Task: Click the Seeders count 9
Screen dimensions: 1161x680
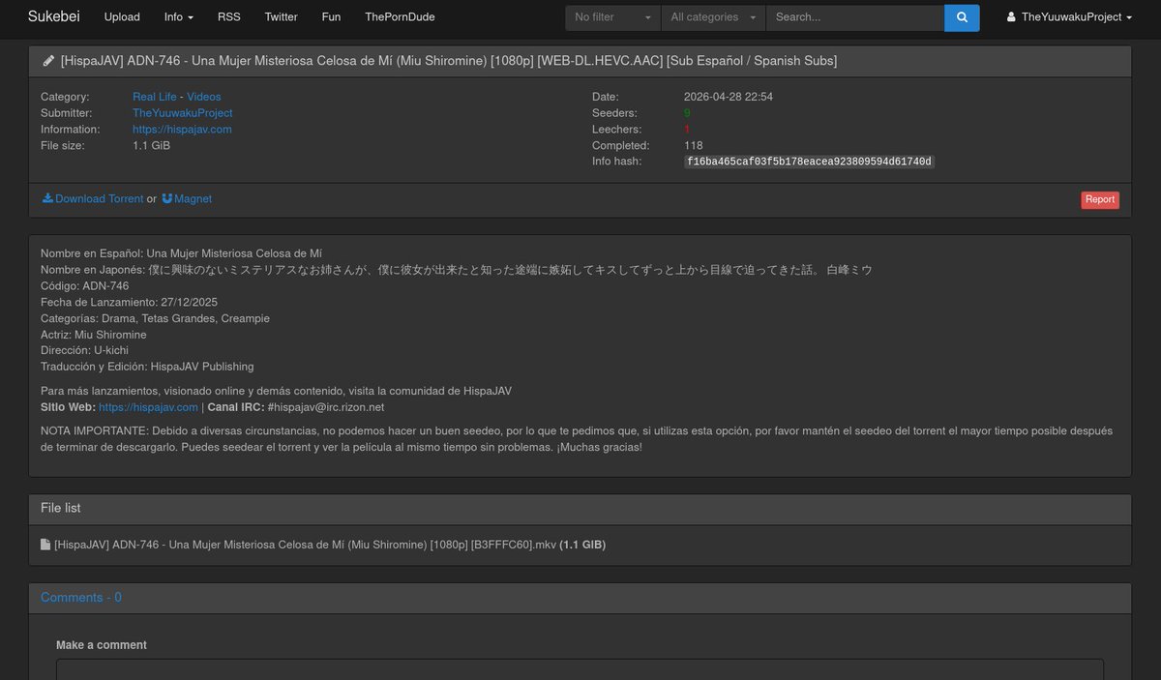Action: pos(687,113)
